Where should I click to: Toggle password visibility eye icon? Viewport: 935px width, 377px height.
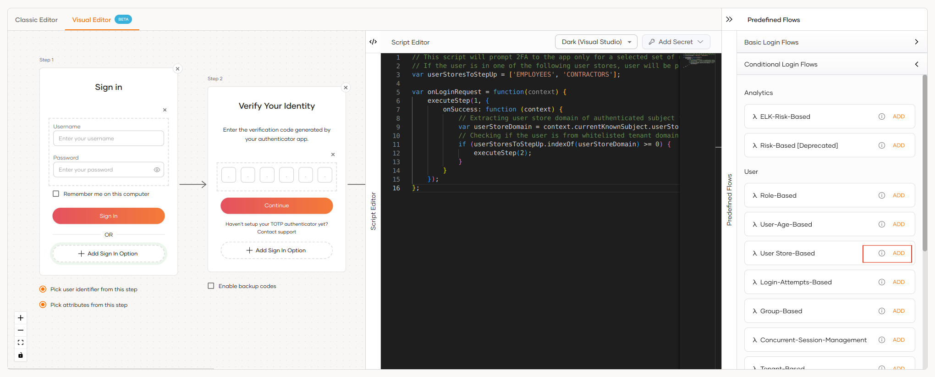click(157, 170)
